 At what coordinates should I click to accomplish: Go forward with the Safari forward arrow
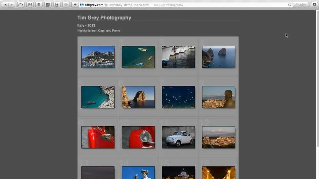12,5
